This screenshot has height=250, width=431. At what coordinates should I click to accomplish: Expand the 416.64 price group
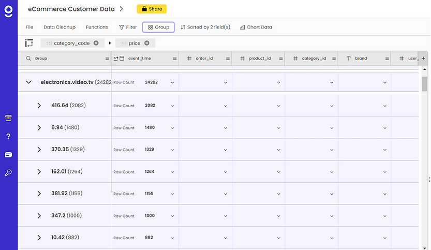[x=39, y=106]
